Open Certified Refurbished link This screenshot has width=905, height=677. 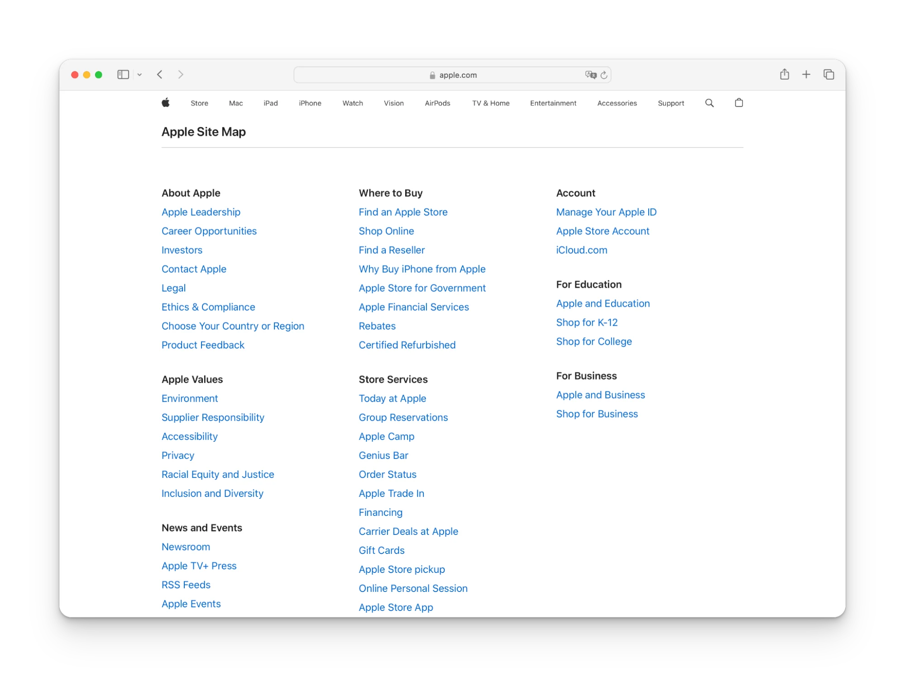click(407, 345)
